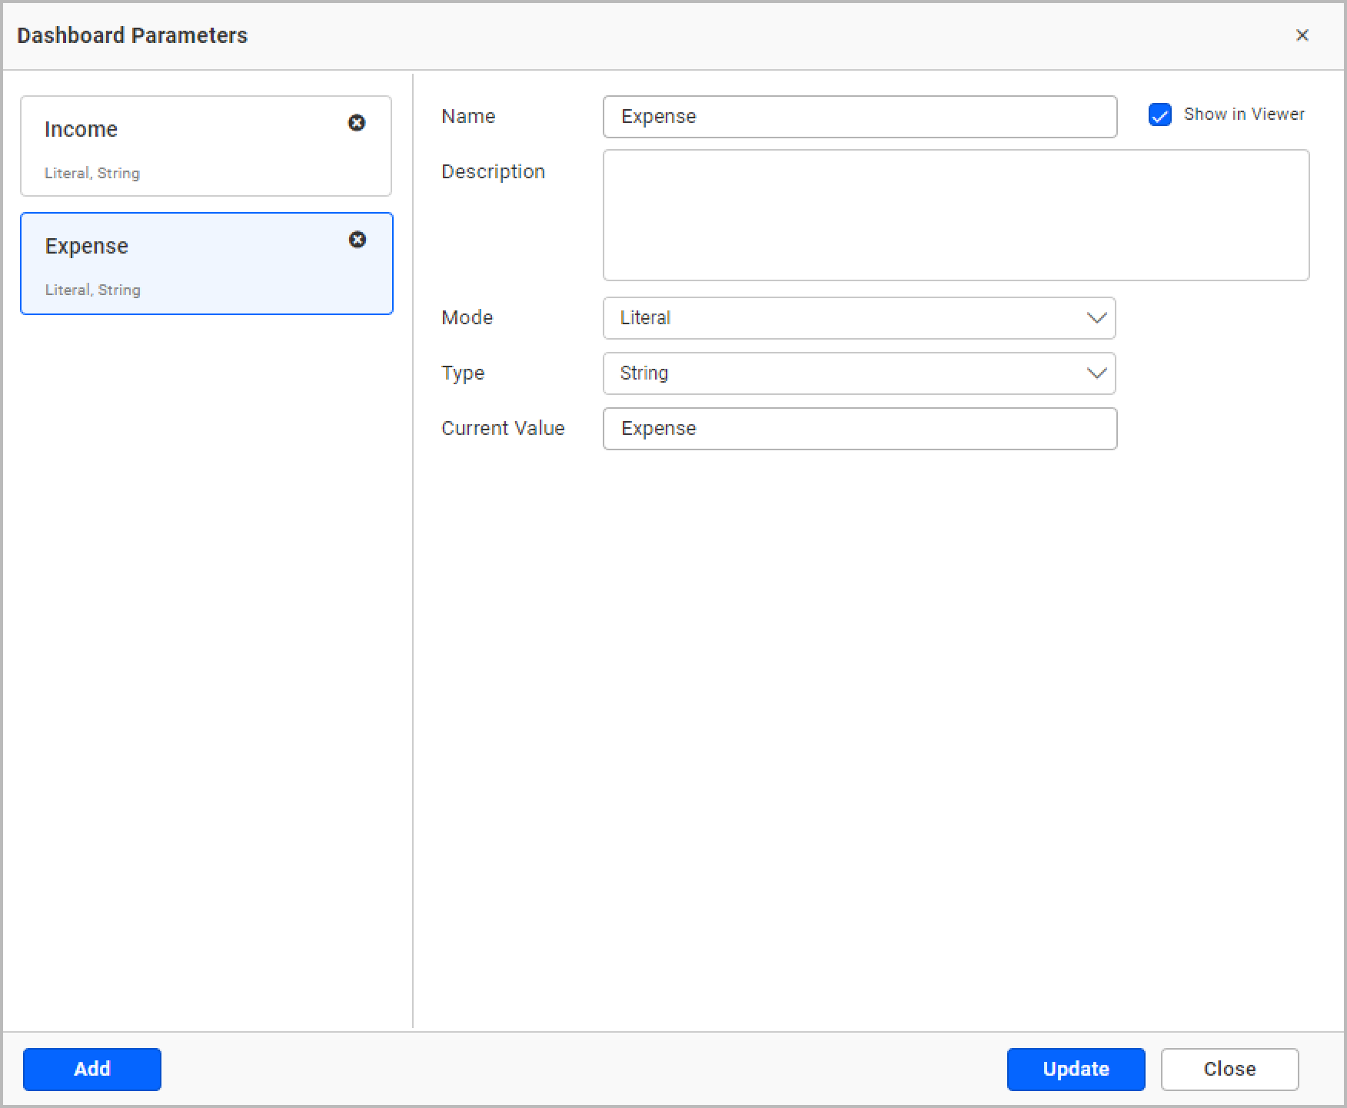Image resolution: width=1347 pixels, height=1108 pixels.
Task: Click the Description text area
Action: 955,215
